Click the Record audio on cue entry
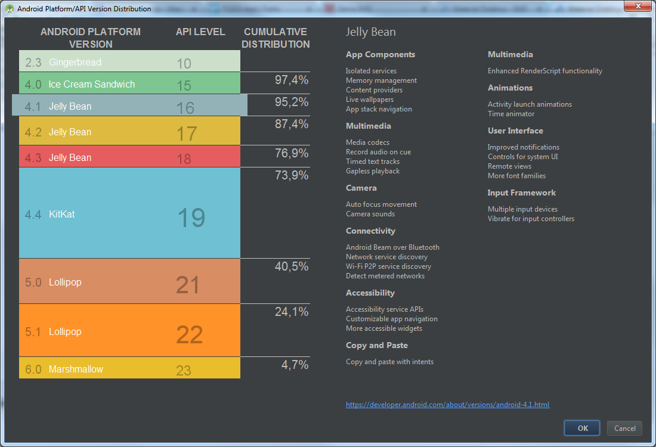Screen dimensions: 656x447 [378, 152]
